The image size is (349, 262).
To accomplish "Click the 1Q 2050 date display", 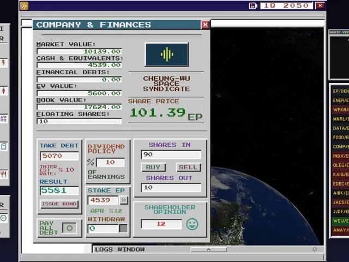I will 286,6.
